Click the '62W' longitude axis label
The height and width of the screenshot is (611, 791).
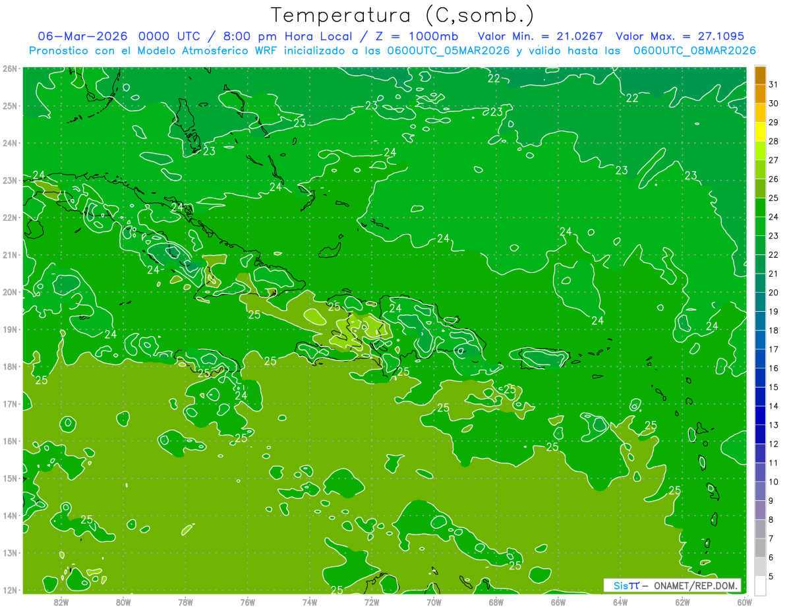click(682, 602)
